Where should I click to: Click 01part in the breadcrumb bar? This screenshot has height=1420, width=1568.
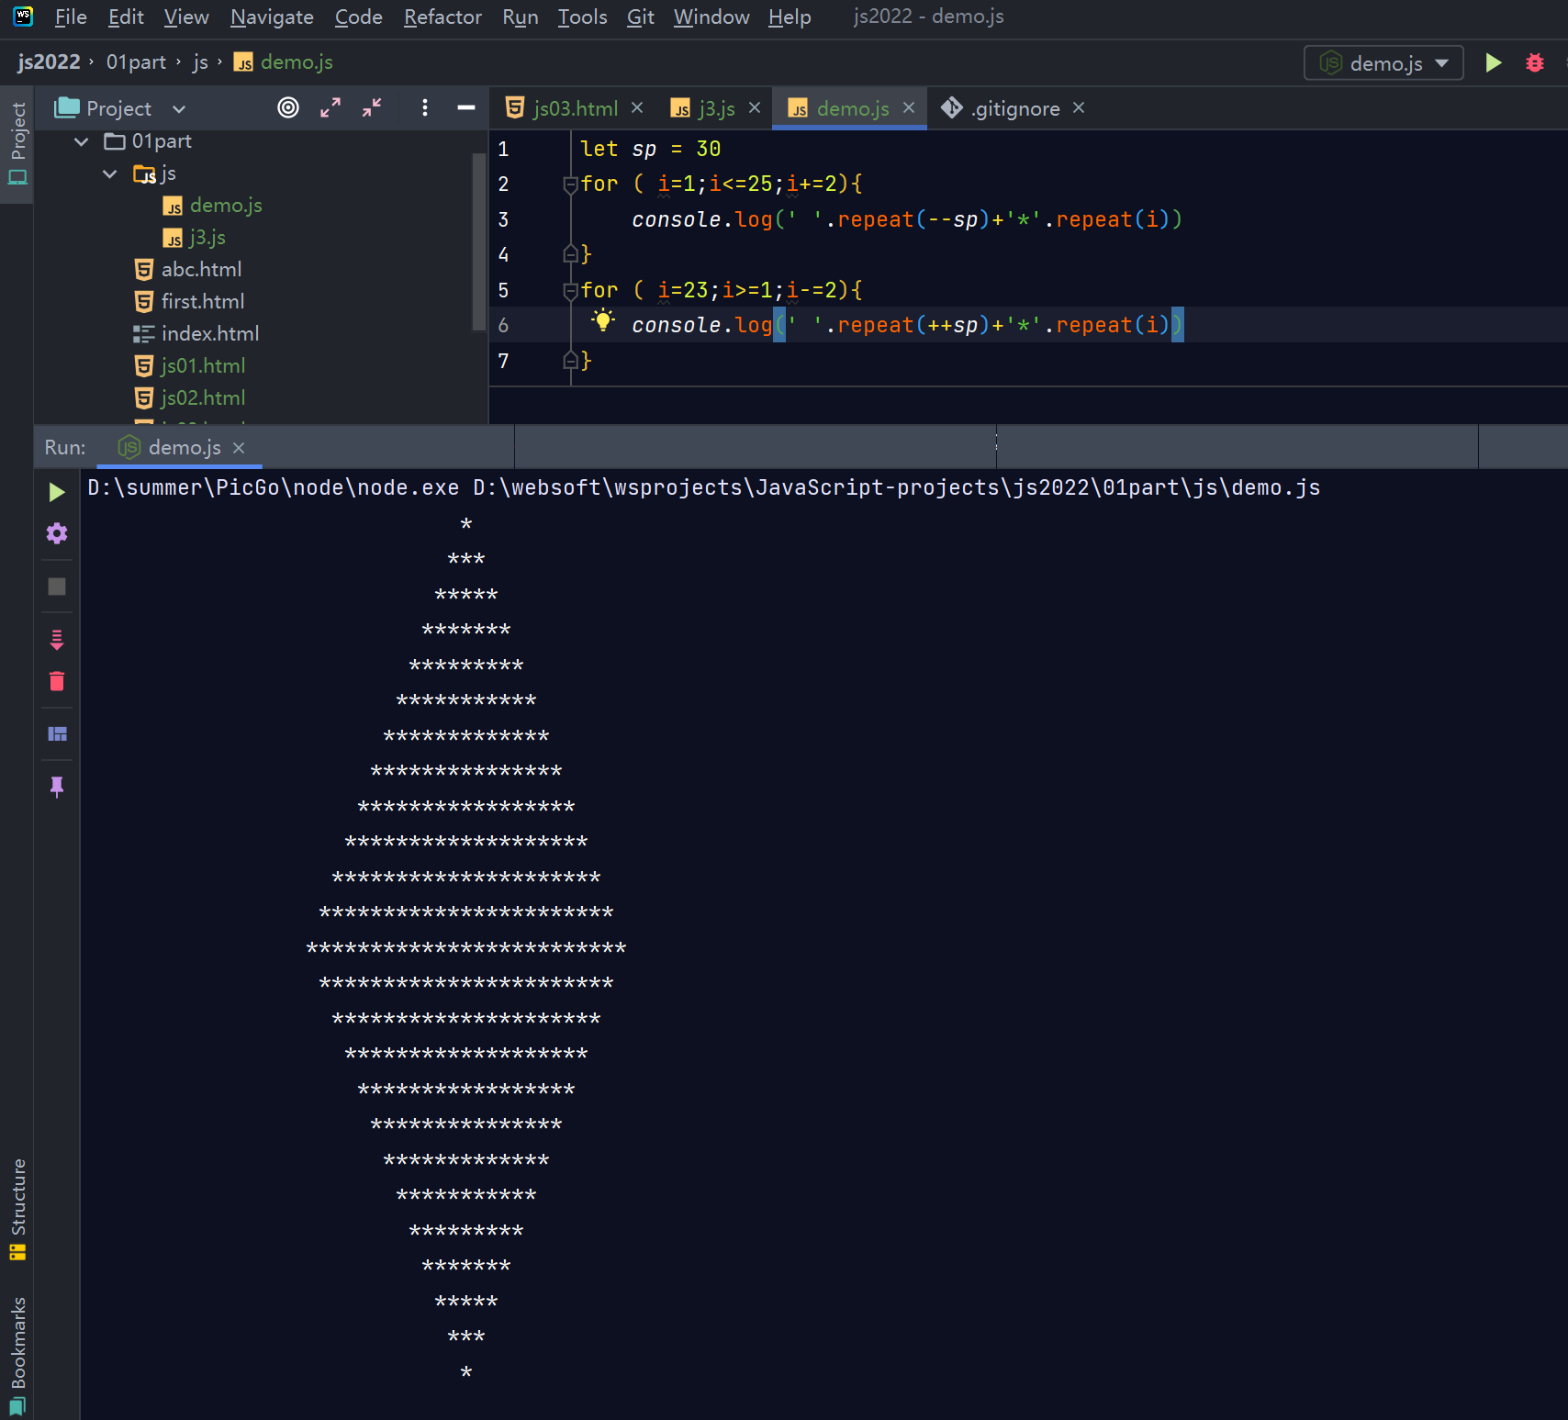(x=136, y=61)
